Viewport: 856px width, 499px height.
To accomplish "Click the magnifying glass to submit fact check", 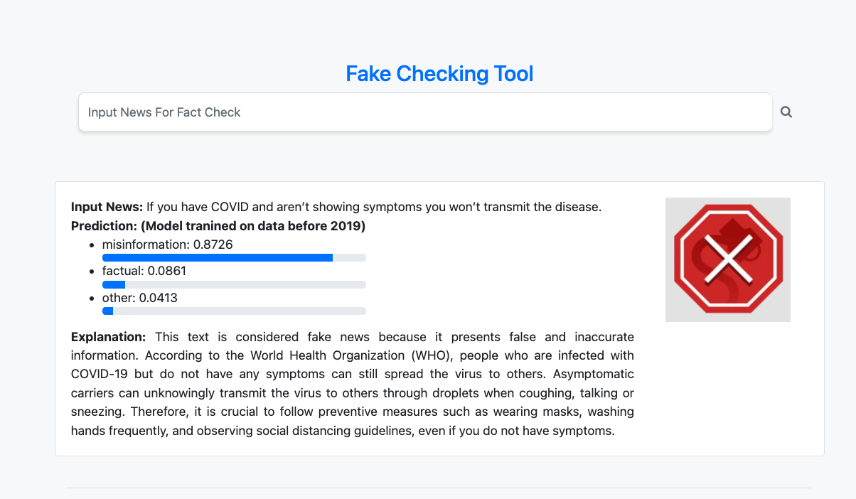I will click(x=786, y=112).
